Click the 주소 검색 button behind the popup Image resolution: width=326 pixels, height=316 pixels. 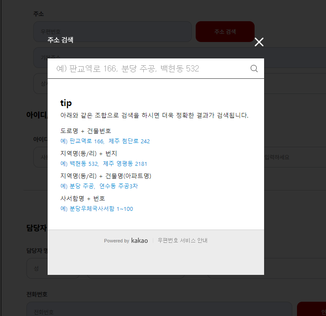[225, 32]
